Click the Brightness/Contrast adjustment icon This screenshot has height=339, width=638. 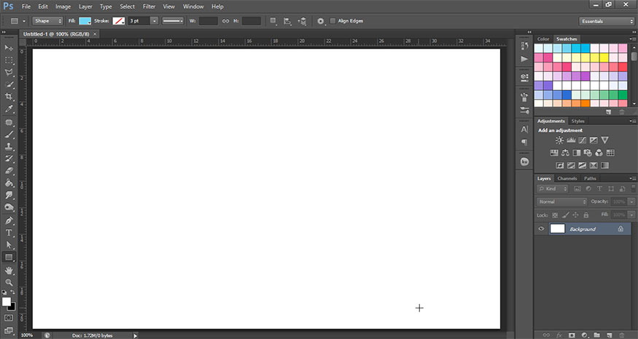(x=559, y=140)
